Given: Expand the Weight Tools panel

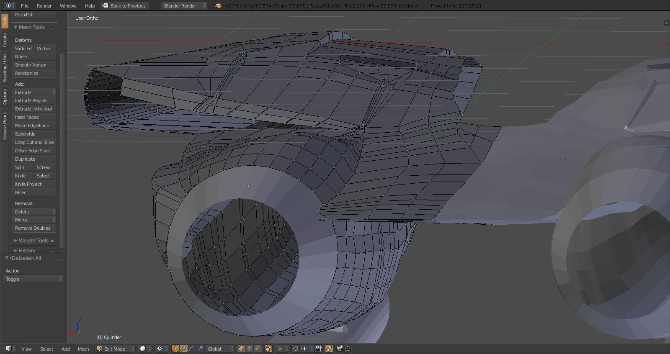Looking at the screenshot, I should tap(33, 241).
